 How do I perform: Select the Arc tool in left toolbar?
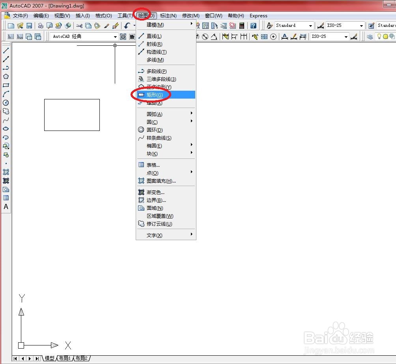point(6,94)
